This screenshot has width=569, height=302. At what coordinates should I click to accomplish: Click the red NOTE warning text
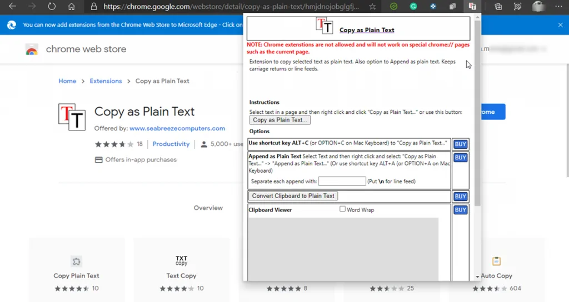tap(358, 48)
